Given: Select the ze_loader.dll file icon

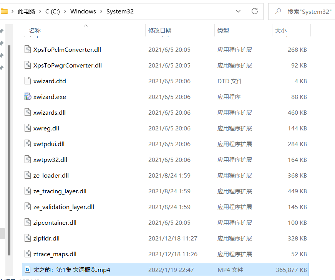Looking at the screenshot, I should coord(28,175).
